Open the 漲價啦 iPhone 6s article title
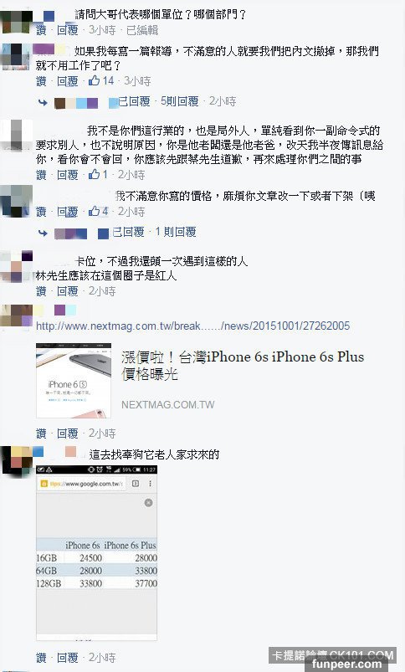The width and height of the screenshot is (405, 672). 243,365
